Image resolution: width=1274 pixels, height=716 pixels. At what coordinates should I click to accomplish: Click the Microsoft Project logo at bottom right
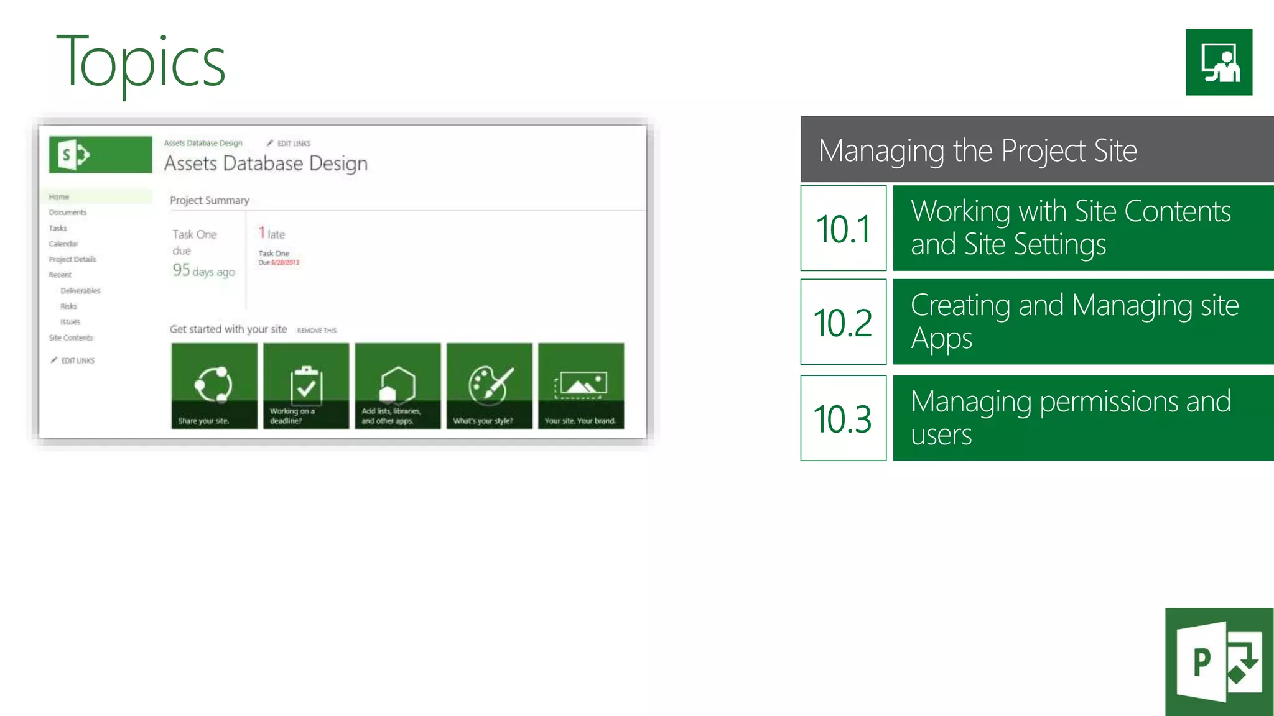pyautogui.click(x=1219, y=662)
